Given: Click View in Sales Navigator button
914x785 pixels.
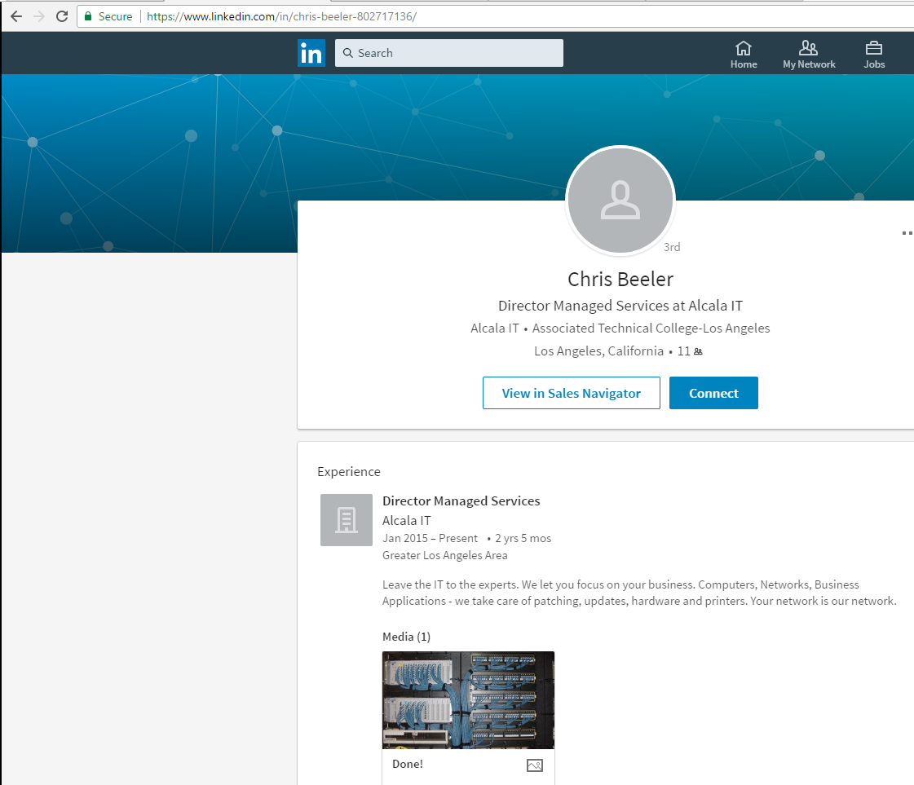Looking at the screenshot, I should click(x=572, y=393).
